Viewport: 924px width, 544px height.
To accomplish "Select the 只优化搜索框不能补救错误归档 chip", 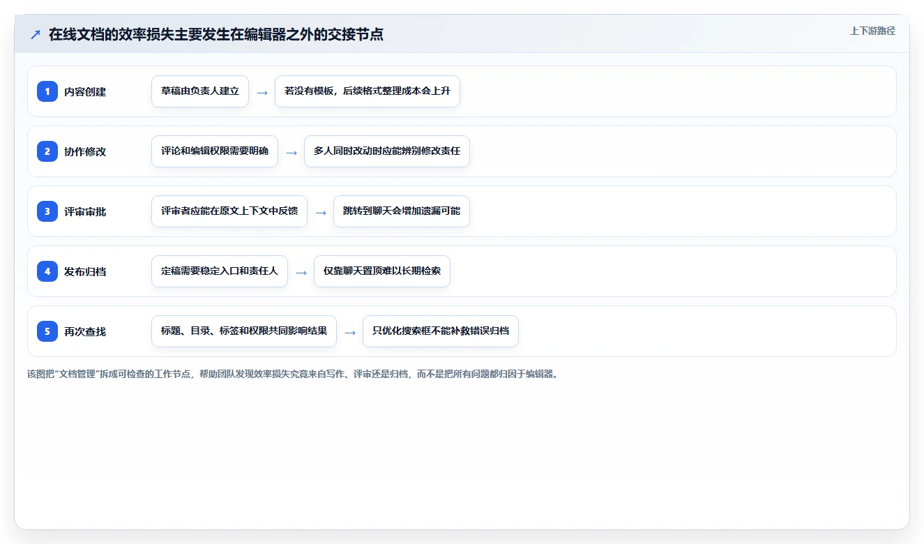I will (441, 331).
